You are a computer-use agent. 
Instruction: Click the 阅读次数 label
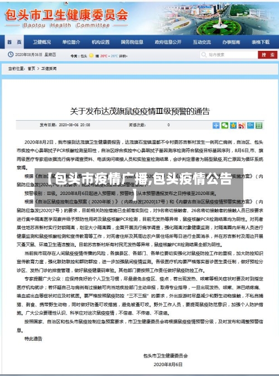137,125
